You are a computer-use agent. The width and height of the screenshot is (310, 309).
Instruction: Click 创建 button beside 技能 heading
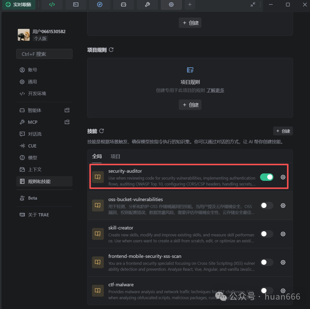[x=283, y=131]
